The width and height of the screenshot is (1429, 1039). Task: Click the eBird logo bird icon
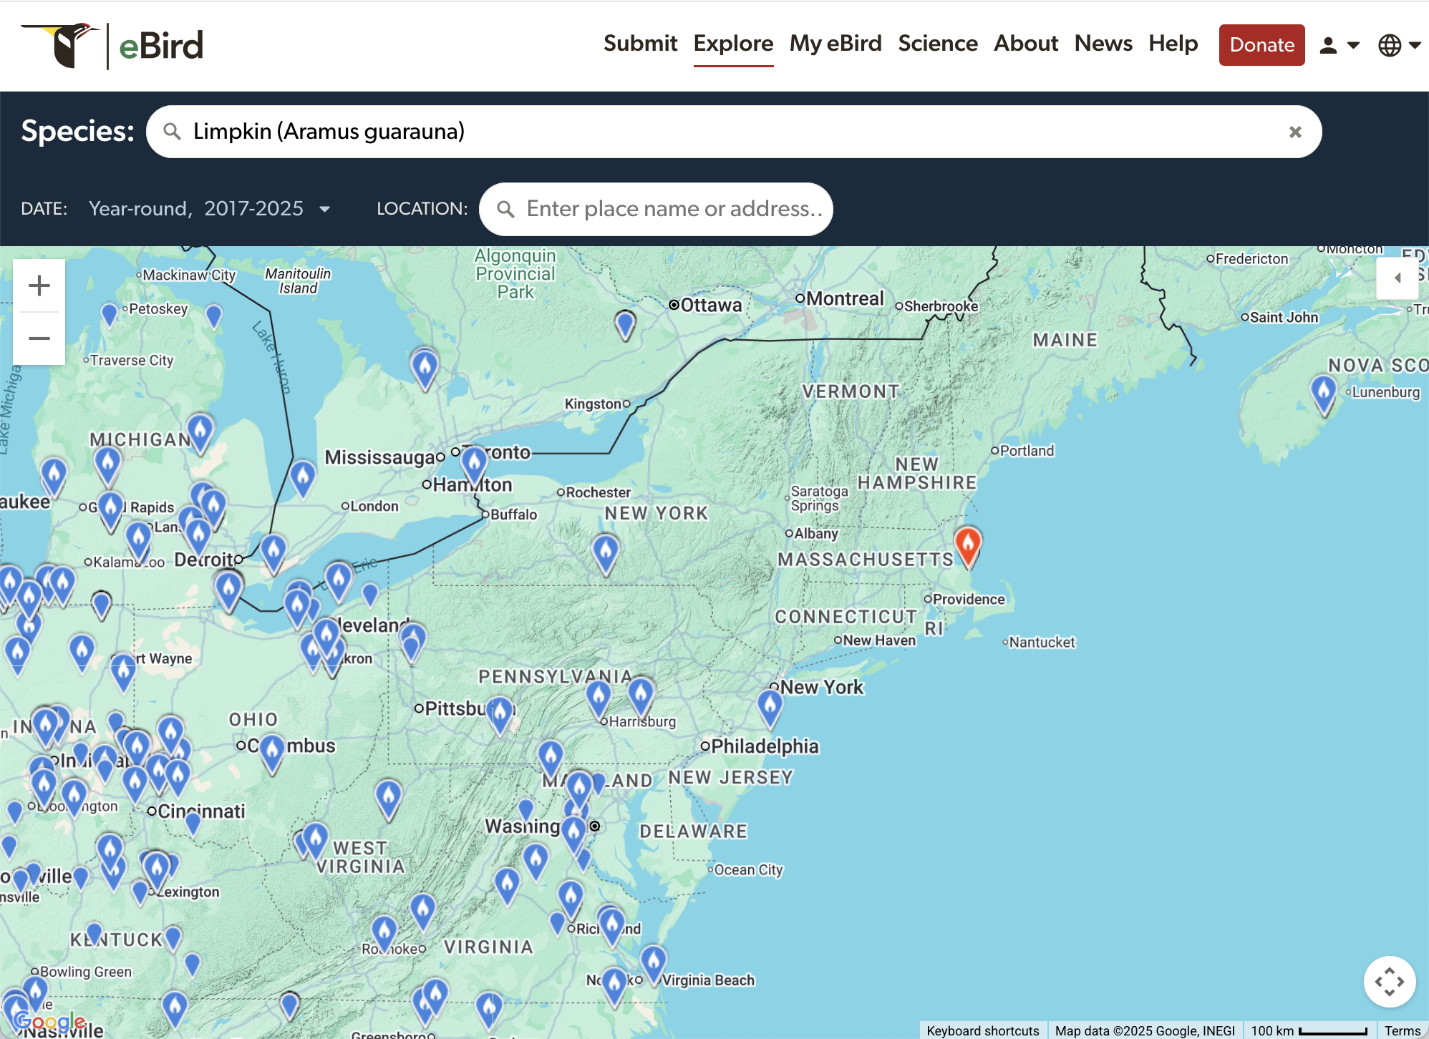[66, 45]
